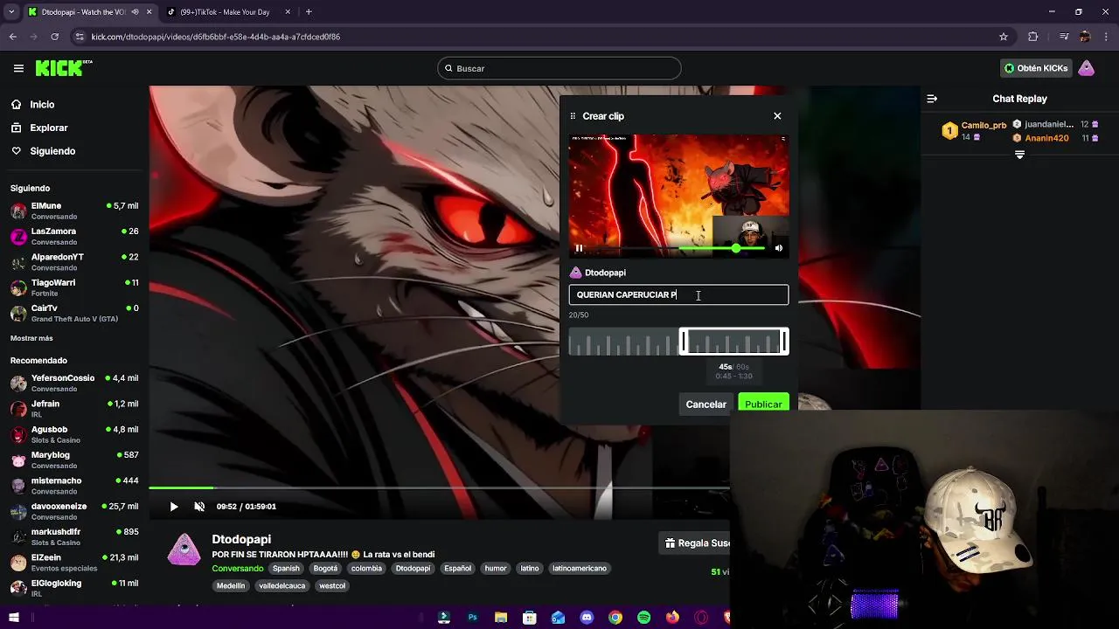
Task: Open LasZamora in followed channels
Action: 74,236
